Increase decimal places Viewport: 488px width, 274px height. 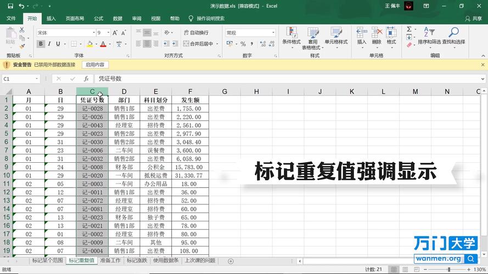pos(263,44)
